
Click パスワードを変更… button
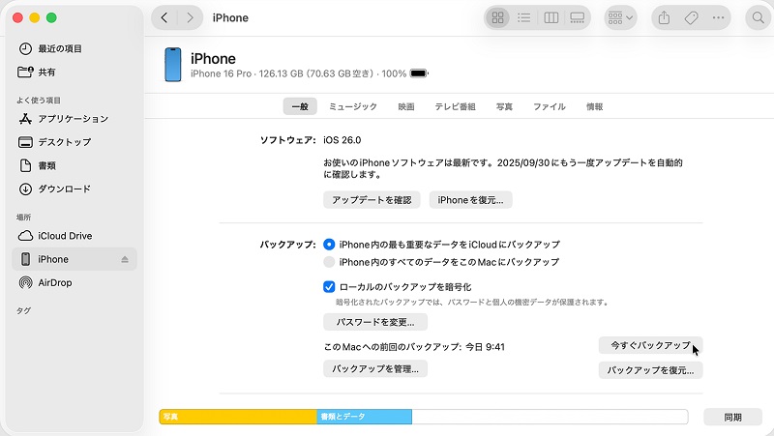pyautogui.click(x=375, y=322)
